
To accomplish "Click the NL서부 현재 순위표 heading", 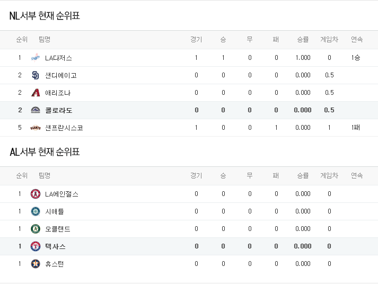I will (x=45, y=16).
